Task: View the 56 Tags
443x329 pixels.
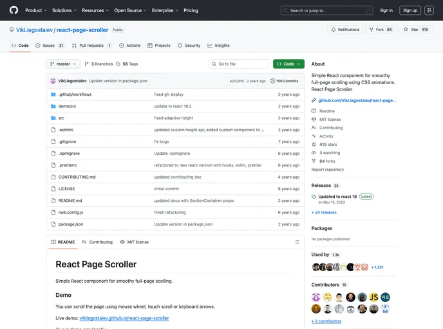Action: pyautogui.click(x=127, y=64)
